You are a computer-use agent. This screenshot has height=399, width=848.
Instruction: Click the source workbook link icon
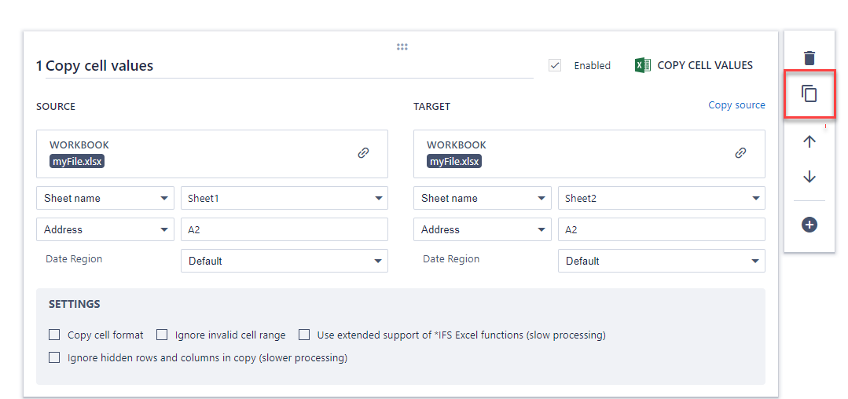[363, 153]
